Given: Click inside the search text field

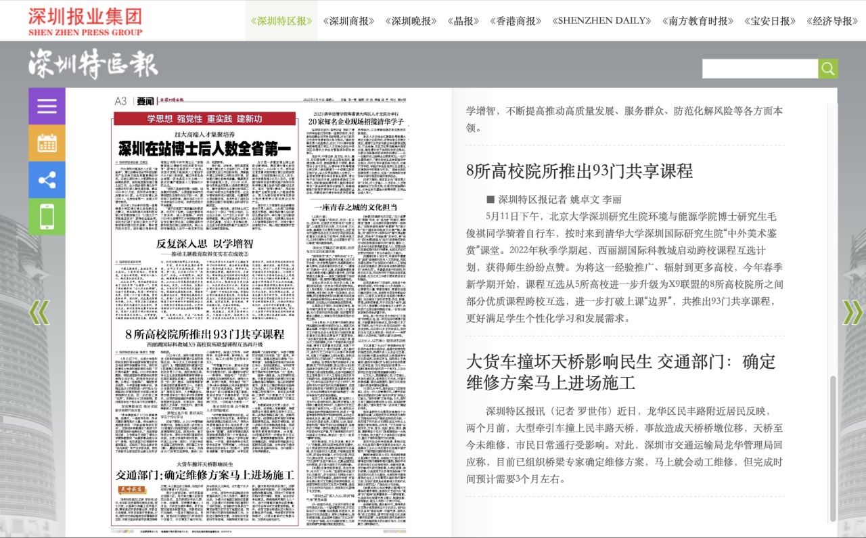Looking at the screenshot, I should 759,68.
